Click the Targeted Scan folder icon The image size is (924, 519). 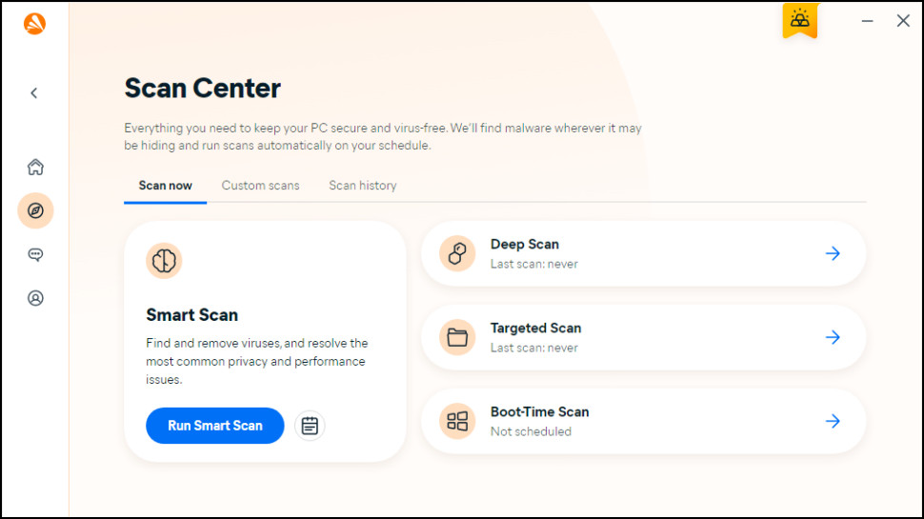tap(457, 337)
